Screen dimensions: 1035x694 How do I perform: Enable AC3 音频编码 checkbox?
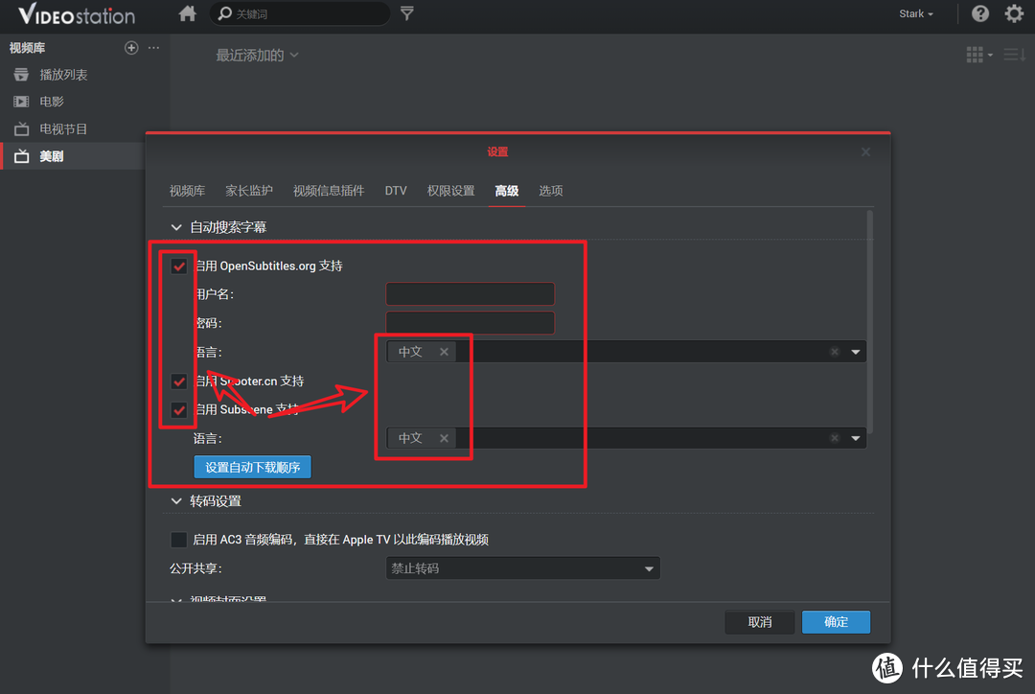[179, 540]
